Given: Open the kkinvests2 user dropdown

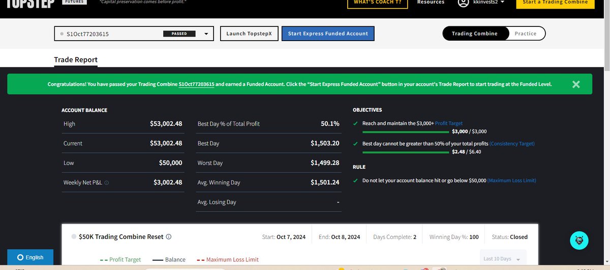Looking at the screenshot, I should pyautogui.click(x=490, y=3).
